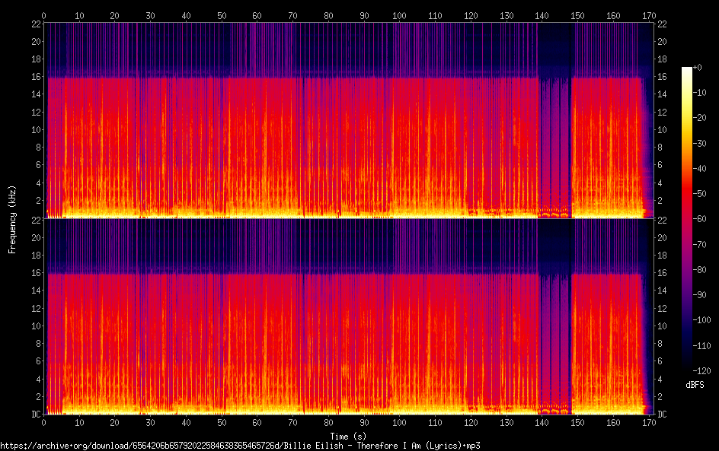Open the archive.org URL at the bottom

point(240,446)
